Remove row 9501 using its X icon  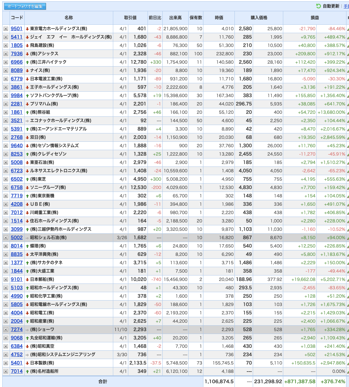tap(6, 29)
